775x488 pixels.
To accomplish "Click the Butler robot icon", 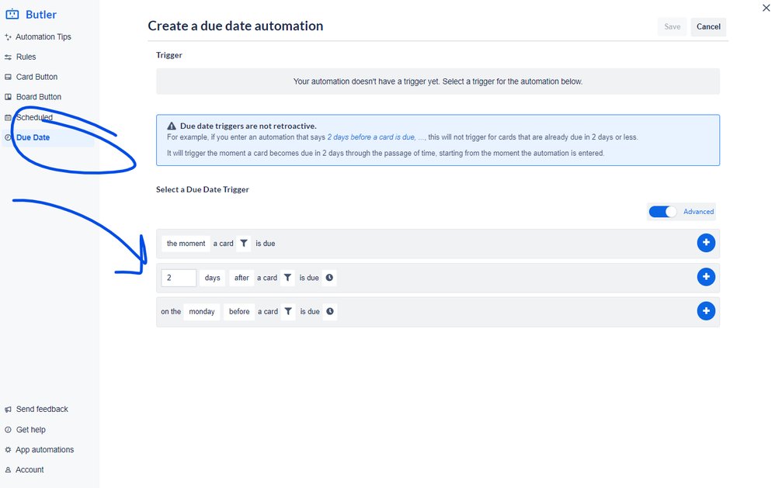I will point(11,14).
